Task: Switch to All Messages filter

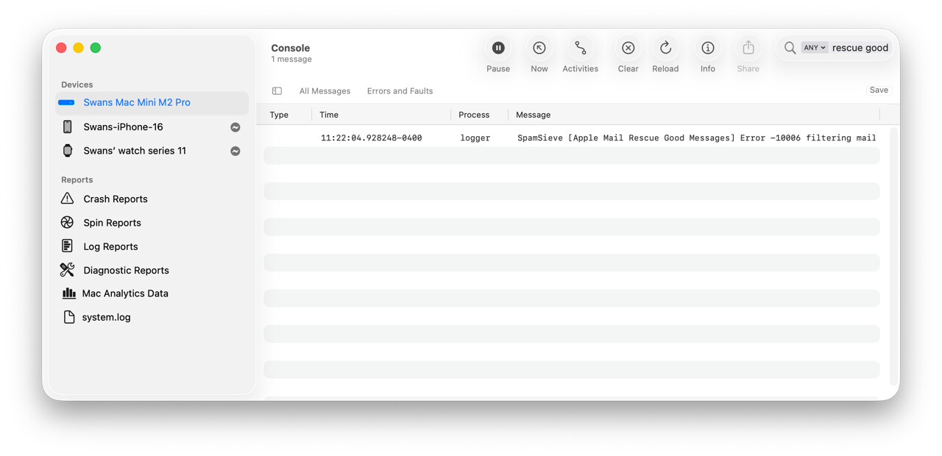Action: (x=325, y=91)
